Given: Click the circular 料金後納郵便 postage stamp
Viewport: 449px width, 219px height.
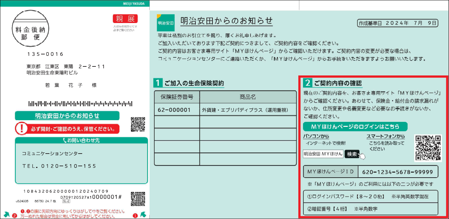Looking at the screenshot, I should (x=30, y=29).
